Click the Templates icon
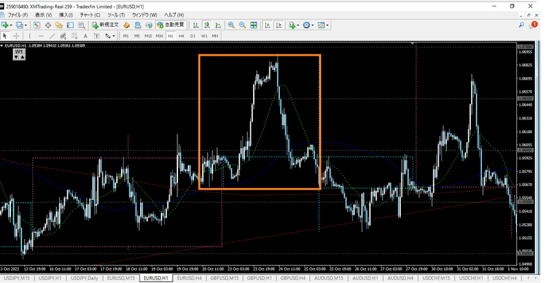 321,25
